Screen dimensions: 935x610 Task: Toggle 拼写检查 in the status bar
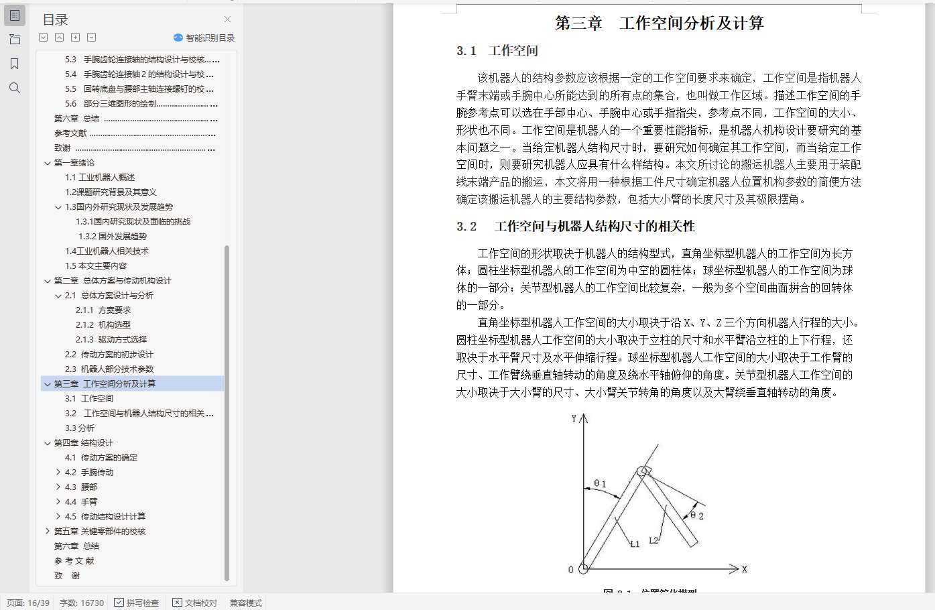click(x=137, y=603)
